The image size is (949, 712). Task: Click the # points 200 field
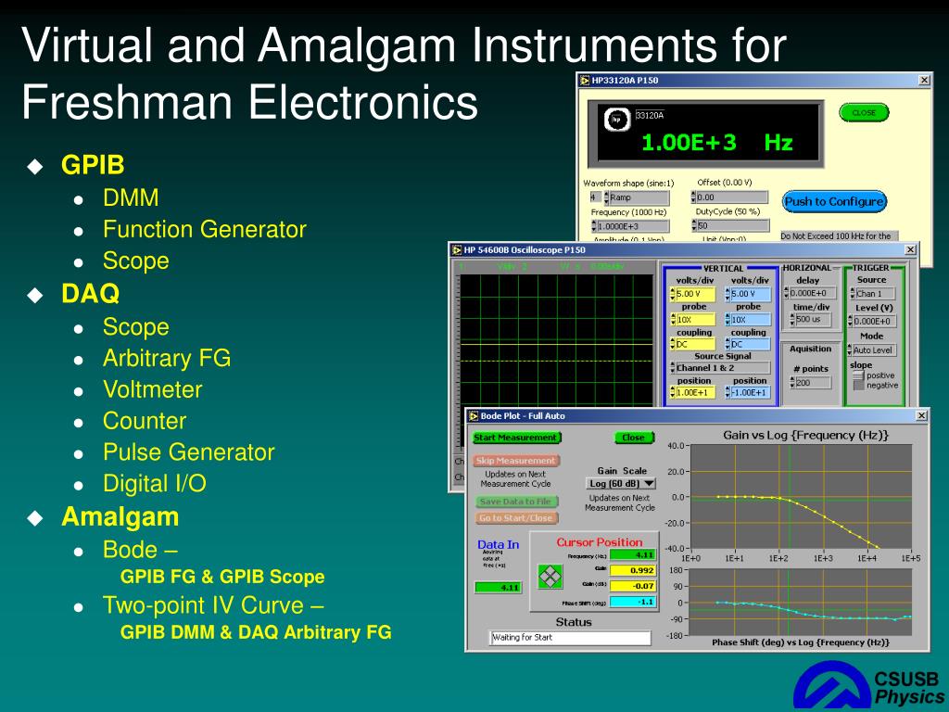[x=814, y=383]
